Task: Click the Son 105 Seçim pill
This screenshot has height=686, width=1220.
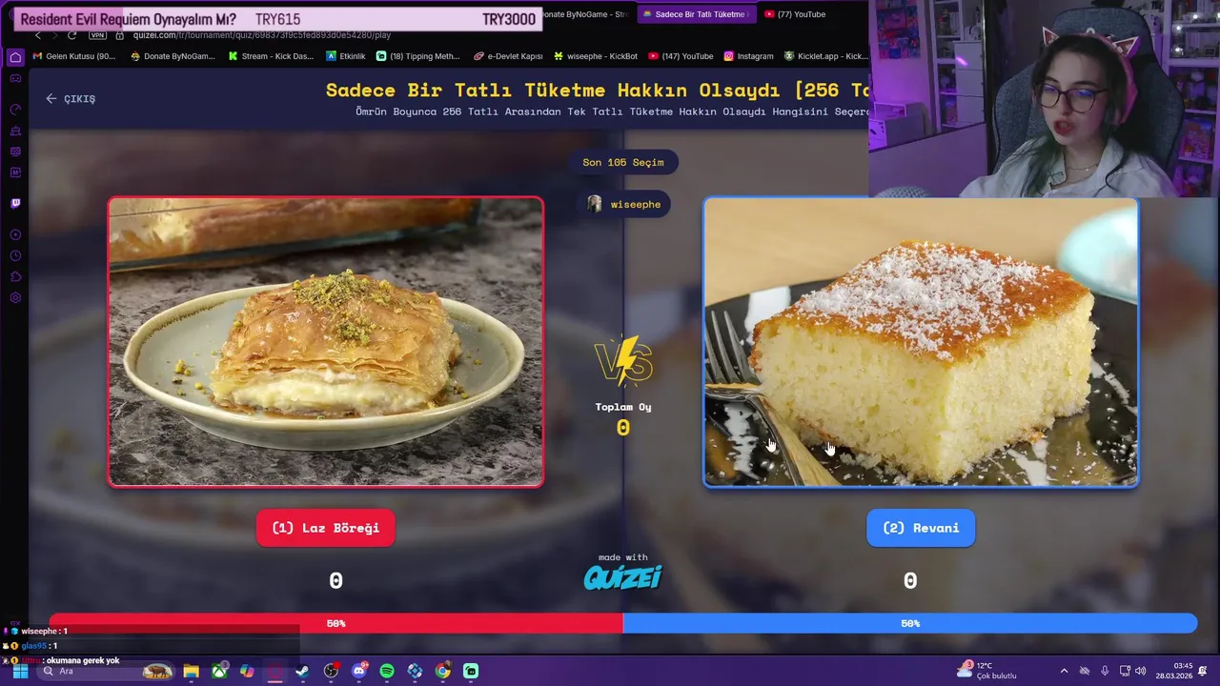Action: 623,162
